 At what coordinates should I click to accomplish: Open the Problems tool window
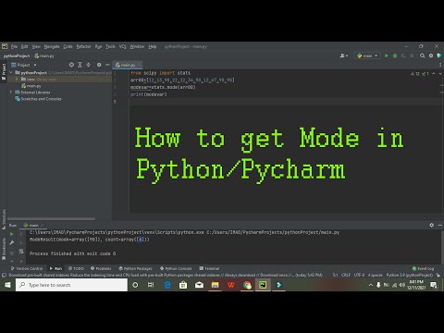[101, 268]
